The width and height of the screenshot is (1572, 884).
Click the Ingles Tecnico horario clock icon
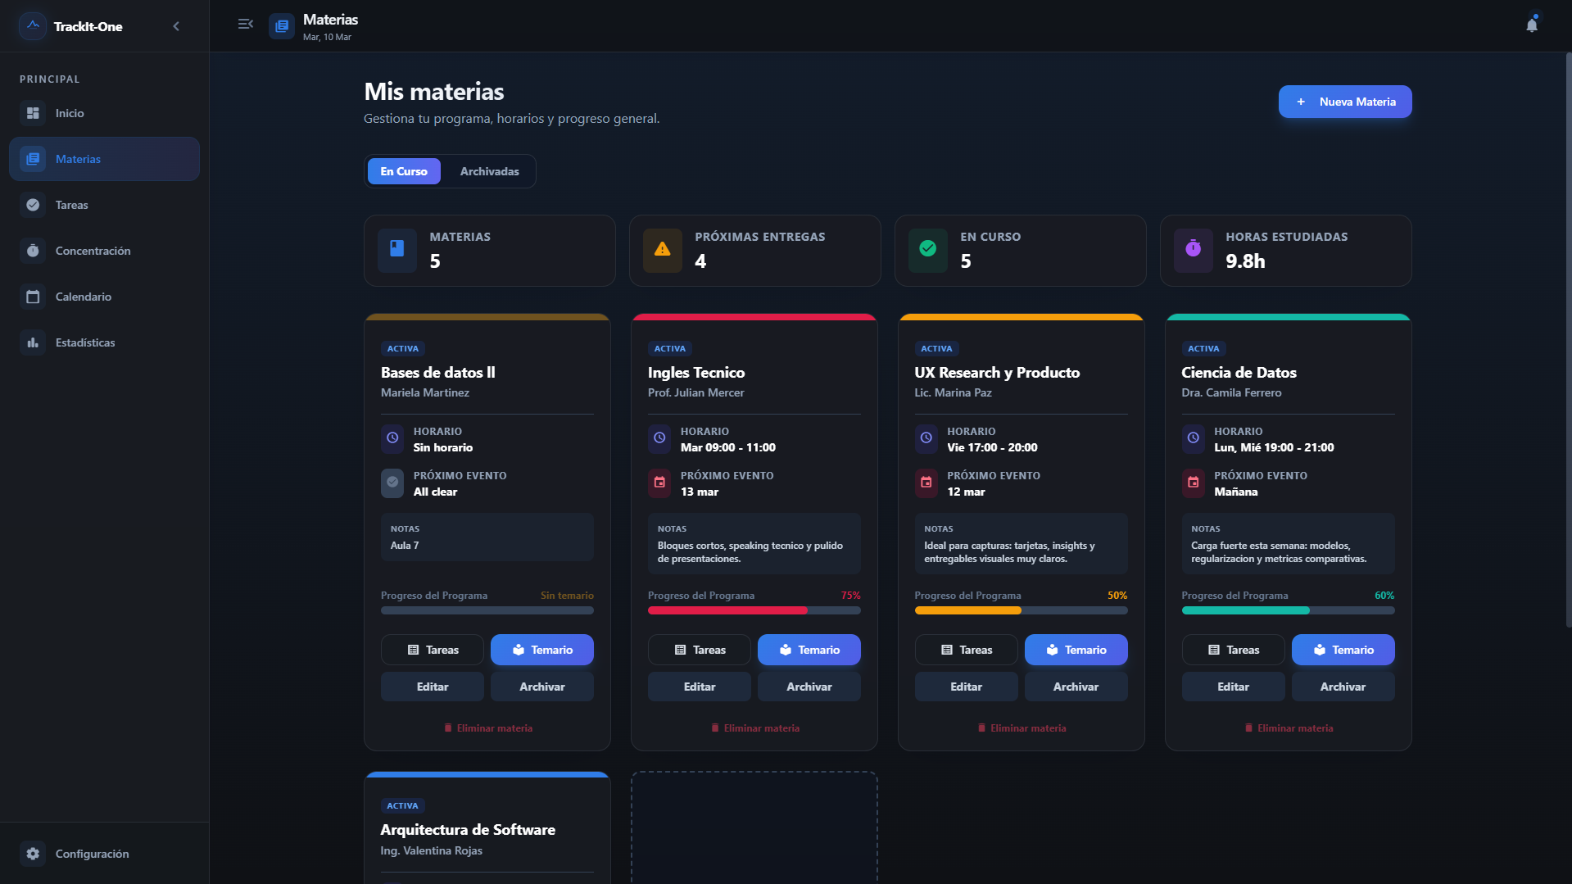(x=659, y=438)
